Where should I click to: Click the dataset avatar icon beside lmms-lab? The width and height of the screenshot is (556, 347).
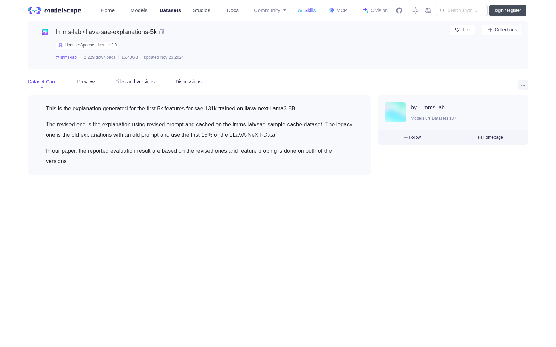coord(45,32)
